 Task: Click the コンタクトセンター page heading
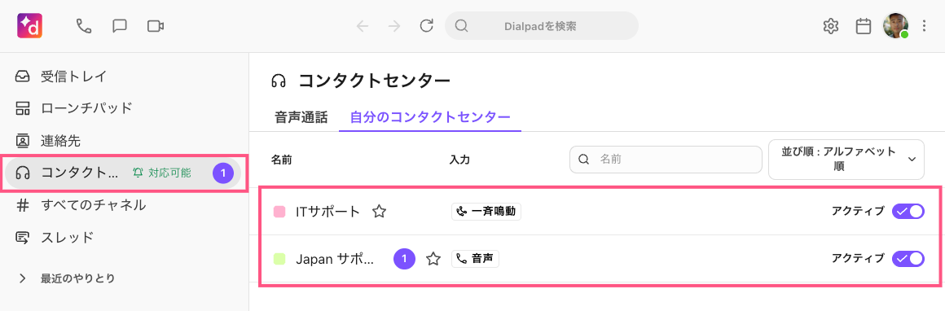click(x=374, y=81)
